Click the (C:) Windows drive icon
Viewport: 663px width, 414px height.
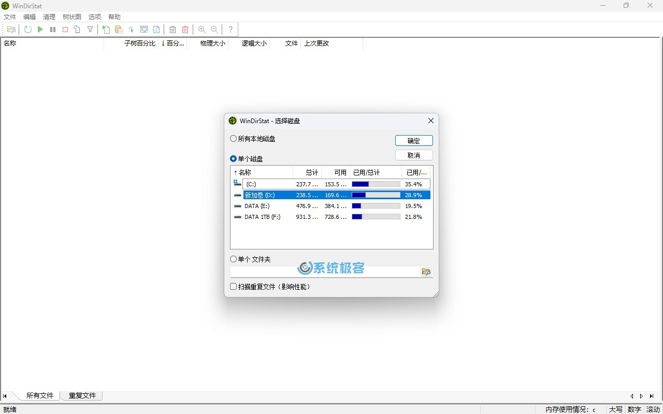(237, 184)
